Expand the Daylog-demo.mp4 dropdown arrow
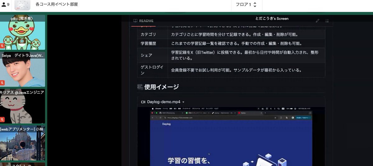This screenshot has height=166, width=373. pos(183,102)
